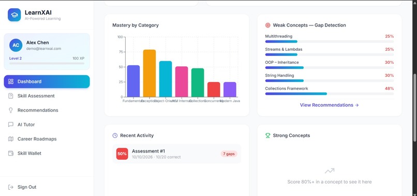This screenshot has height=196, width=417.
Task: Click the Level 2 XP progress bar
Action: (x=47, y=63)
